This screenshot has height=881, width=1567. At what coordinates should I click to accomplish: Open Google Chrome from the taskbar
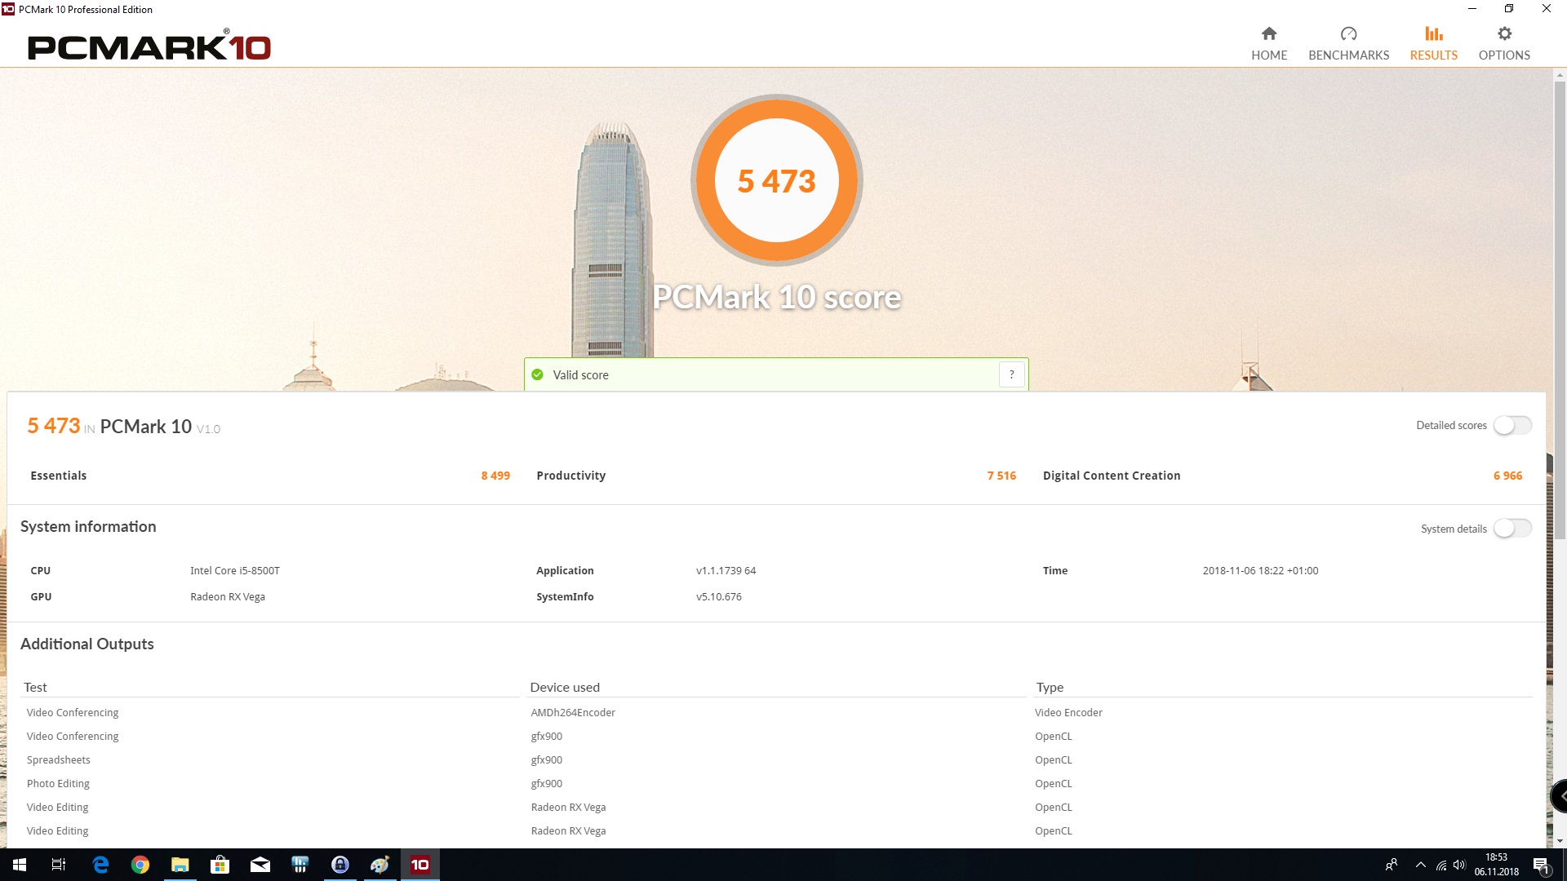point(140,865)
